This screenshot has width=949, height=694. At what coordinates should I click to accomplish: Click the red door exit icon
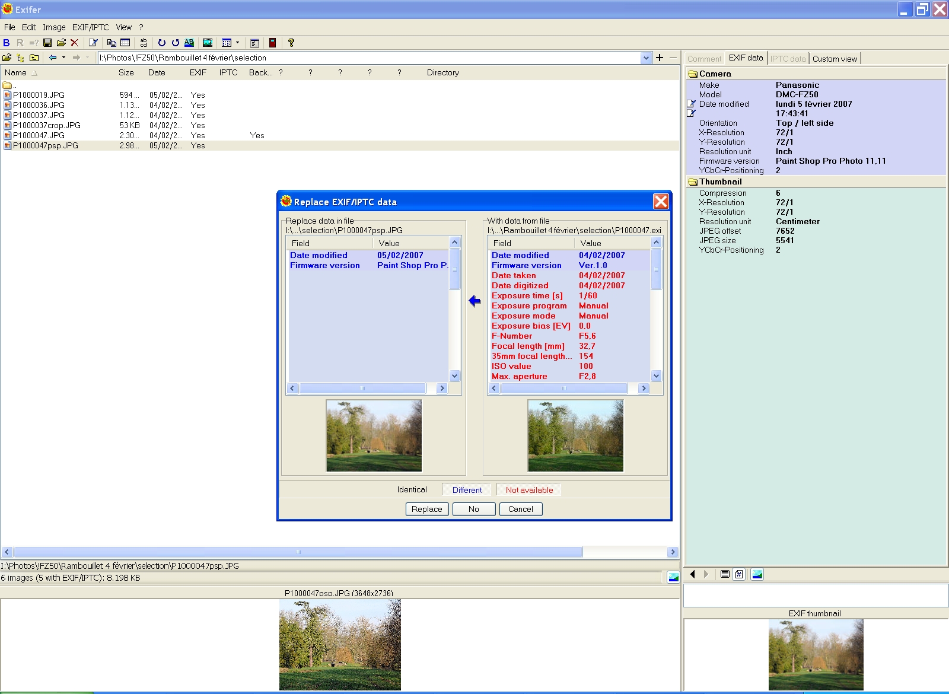coord(272,43)
